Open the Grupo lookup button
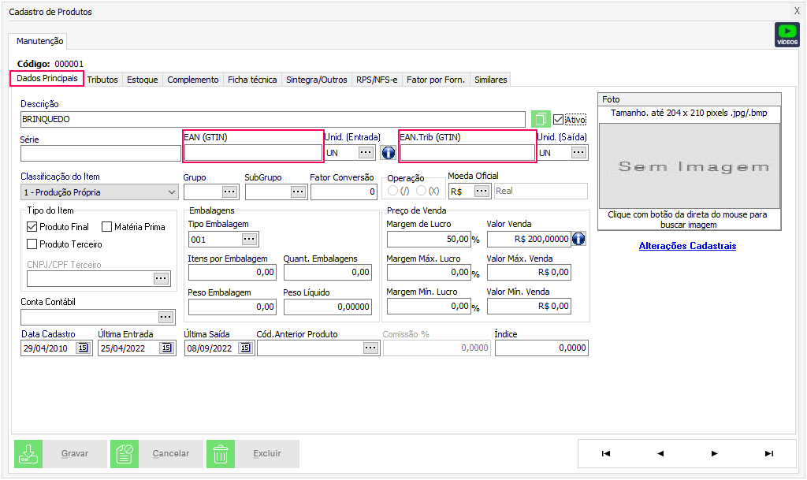This screenshot has height=480, width=807. pos(229,192)
